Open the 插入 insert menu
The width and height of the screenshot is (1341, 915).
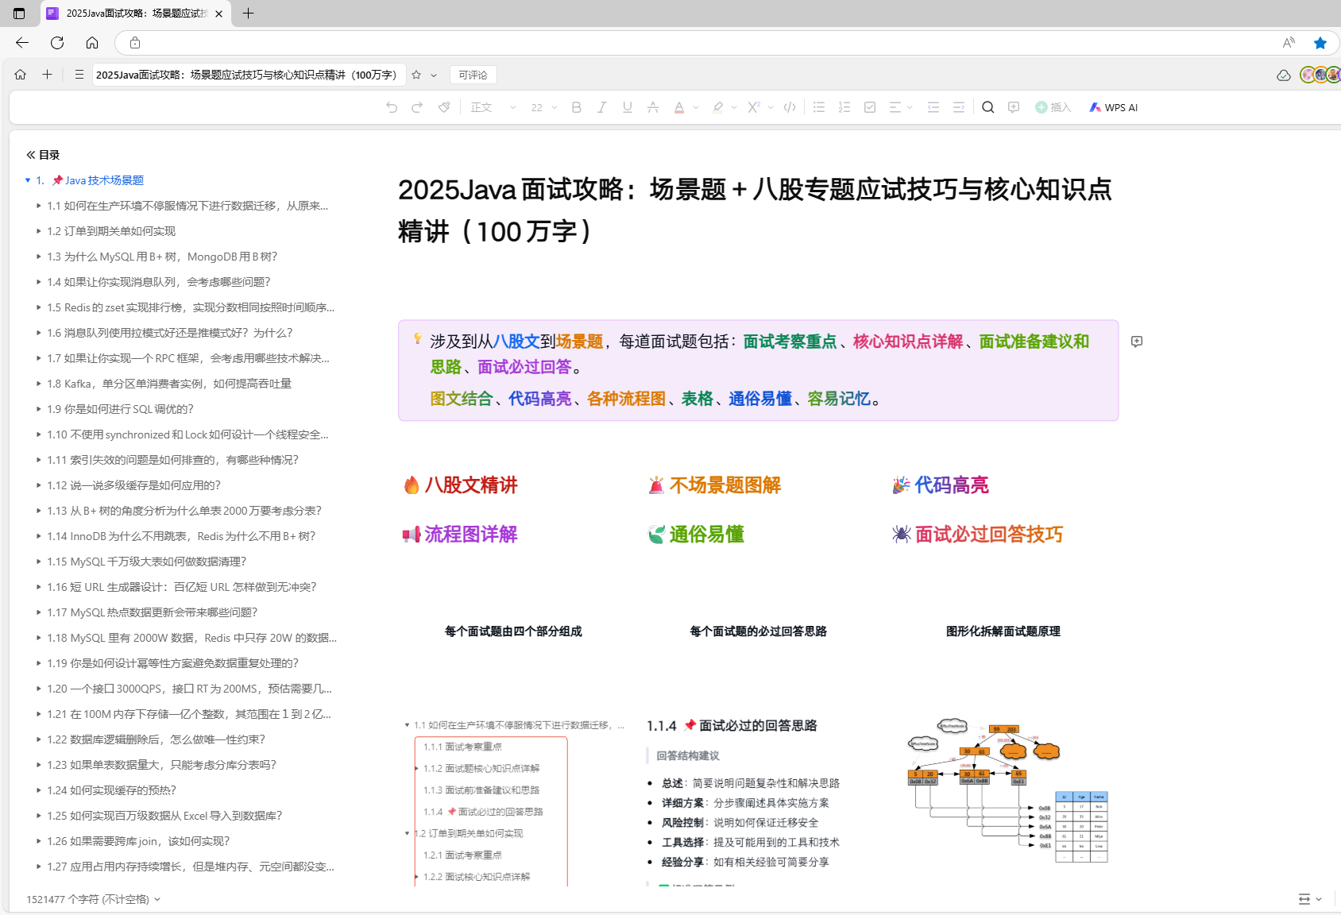pyautogui.click(x=1053, y=107)
